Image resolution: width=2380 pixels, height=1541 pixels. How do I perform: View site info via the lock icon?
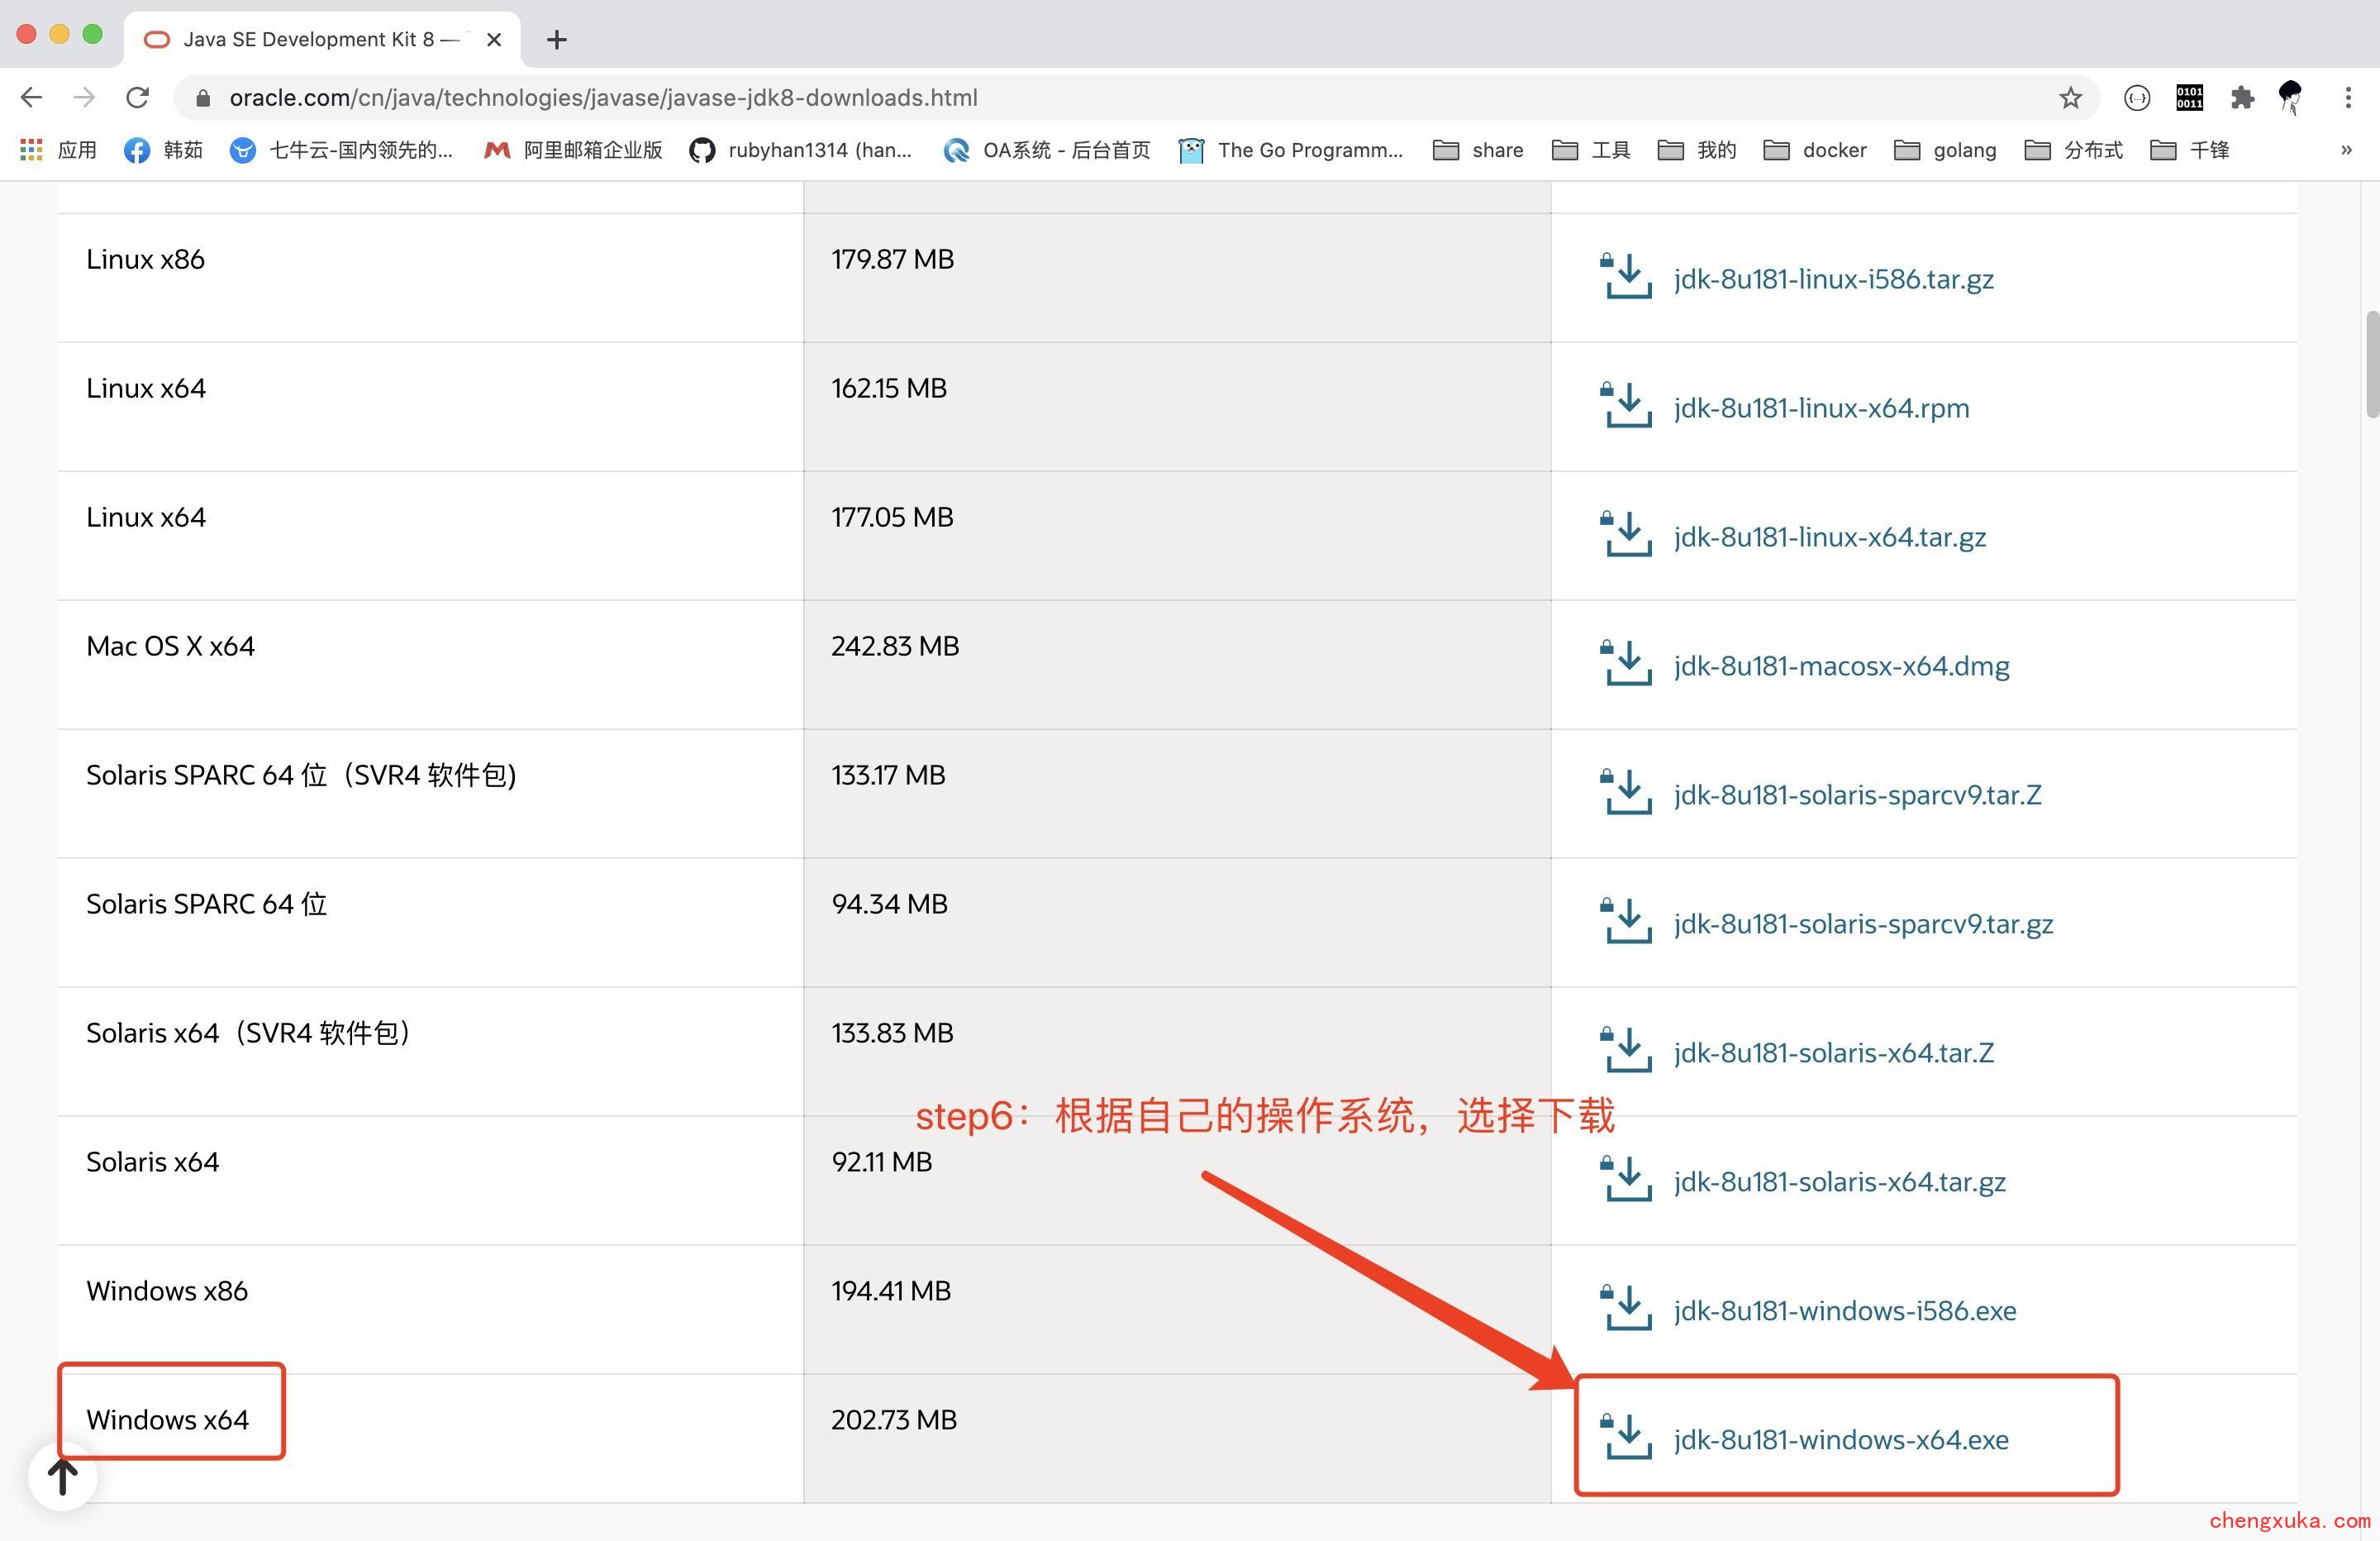click(x=203, y=97)
